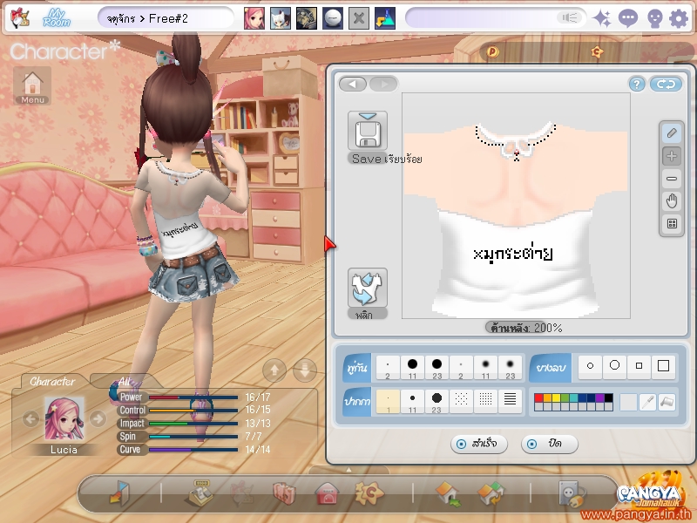
Task: Select the hand pan tool
Action: pos(672,201)
